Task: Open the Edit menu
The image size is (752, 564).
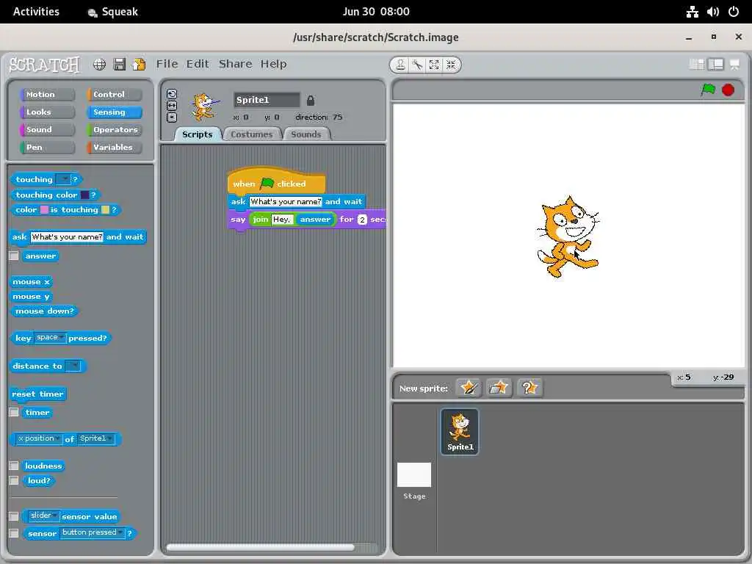Action: (198, 64)
